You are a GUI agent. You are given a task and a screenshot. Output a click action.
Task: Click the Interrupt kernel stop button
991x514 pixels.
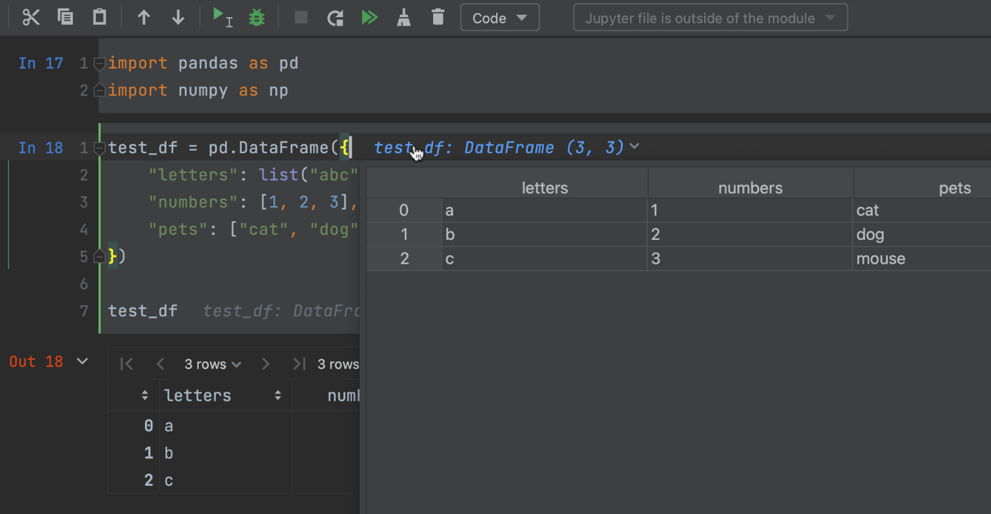click(x=301, y=17)
